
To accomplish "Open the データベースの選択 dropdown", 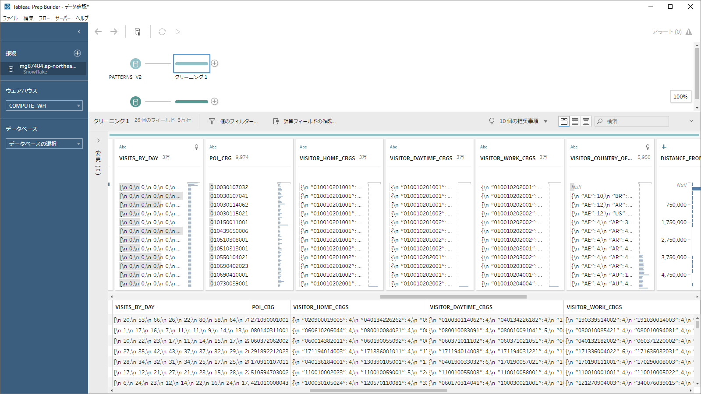I will pos(44,144).
